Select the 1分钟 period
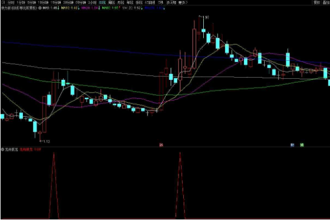The width and height of the screenshot is (330, 220). (x=21, y=3)
